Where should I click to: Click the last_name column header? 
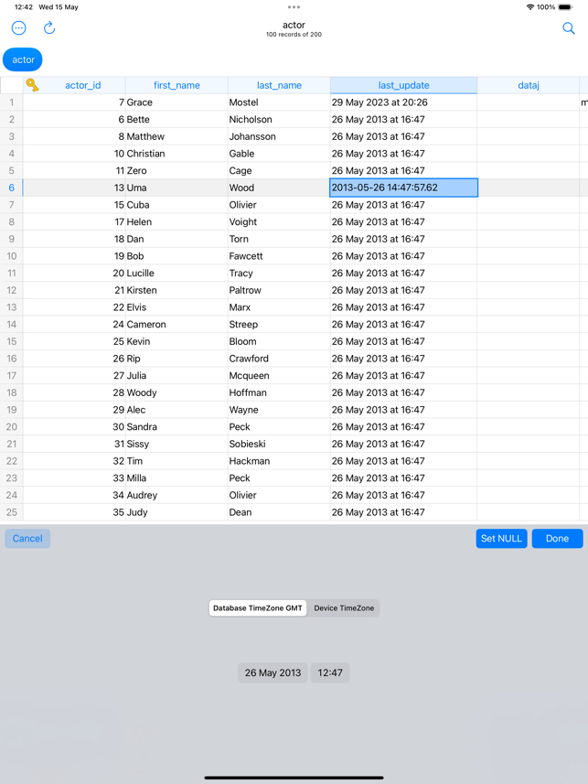[x=279, y=85]
